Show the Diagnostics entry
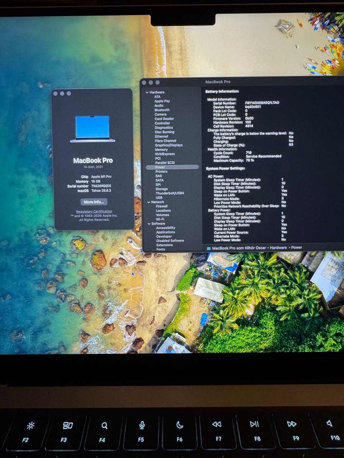Image resolution: width=344 pixels, height=458 pixels. [x=164, y=128]
